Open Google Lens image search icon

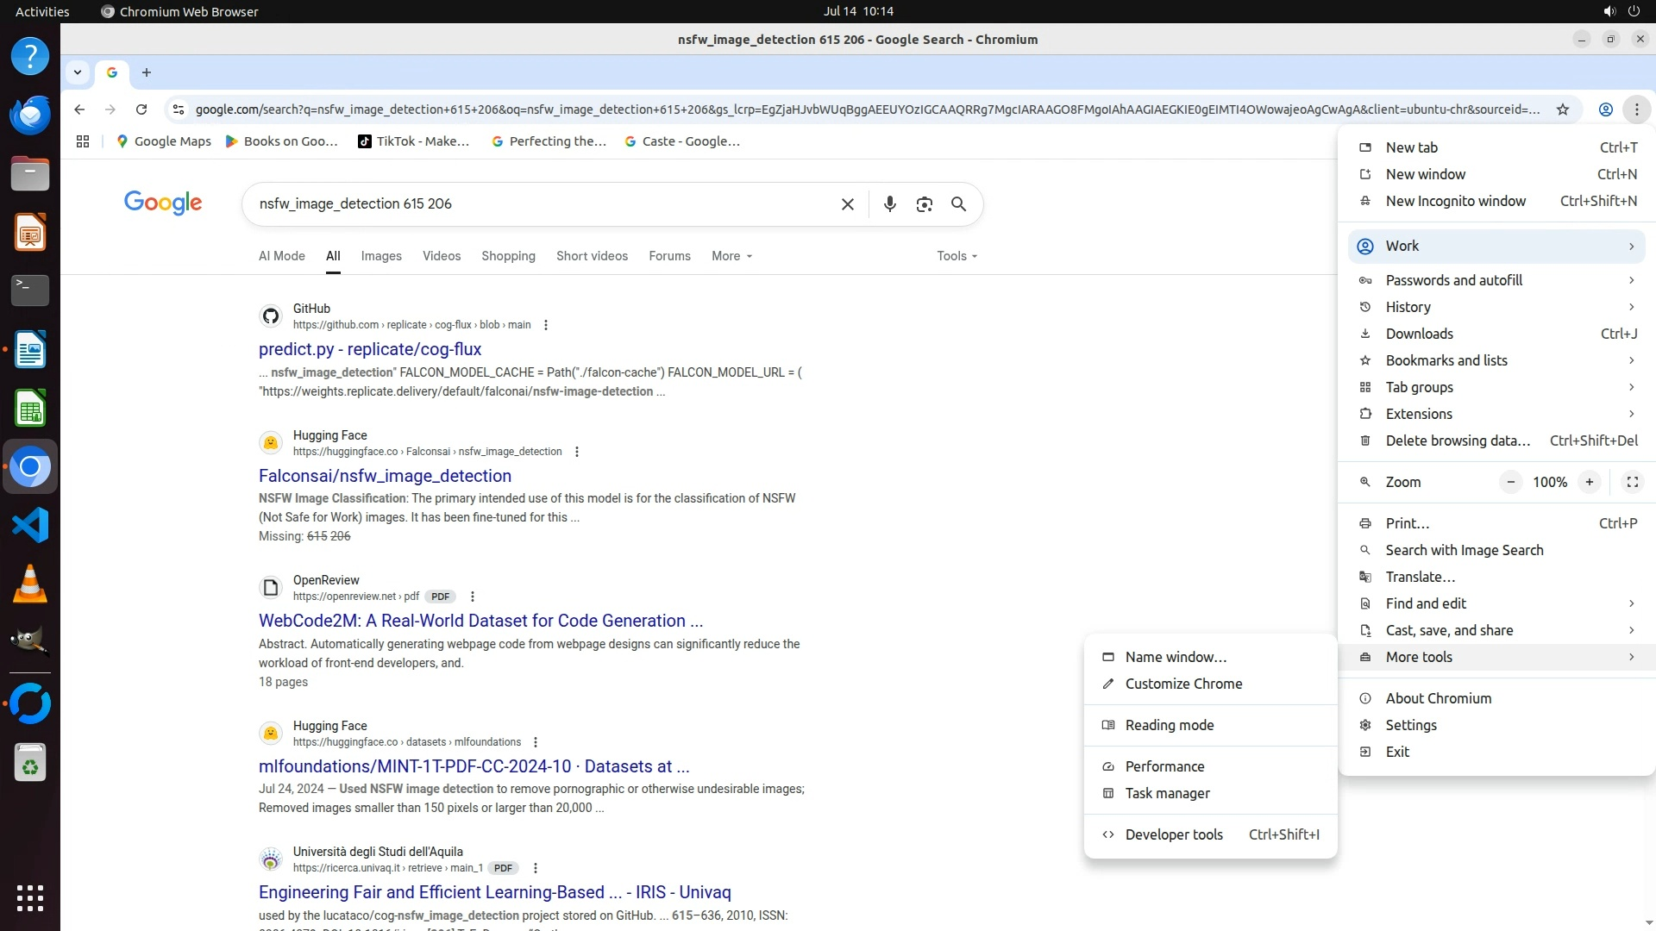tap(924, 204)
